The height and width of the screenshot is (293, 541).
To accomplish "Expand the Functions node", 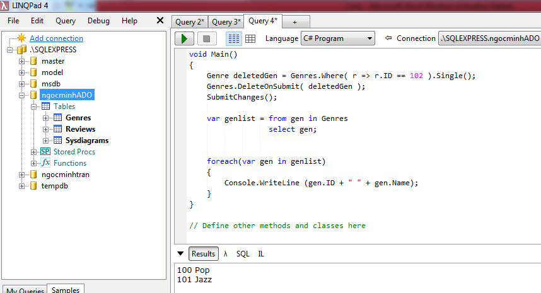I will [33, 163].
